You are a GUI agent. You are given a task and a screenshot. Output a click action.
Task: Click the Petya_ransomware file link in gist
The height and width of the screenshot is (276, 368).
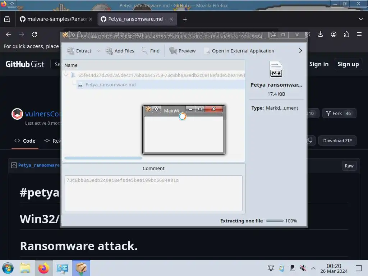[x=39, y=165]
